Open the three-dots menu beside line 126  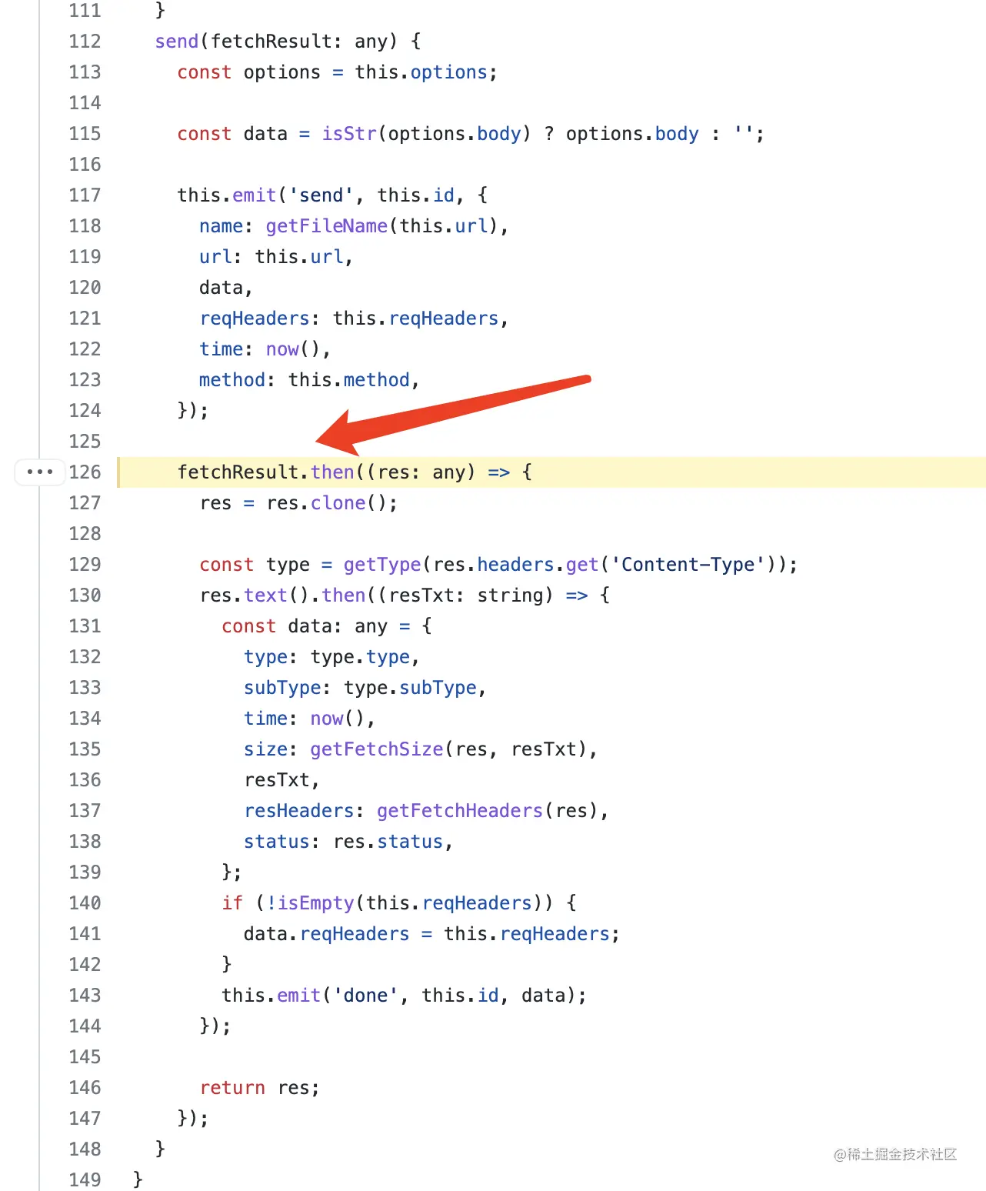click(39, 472)
